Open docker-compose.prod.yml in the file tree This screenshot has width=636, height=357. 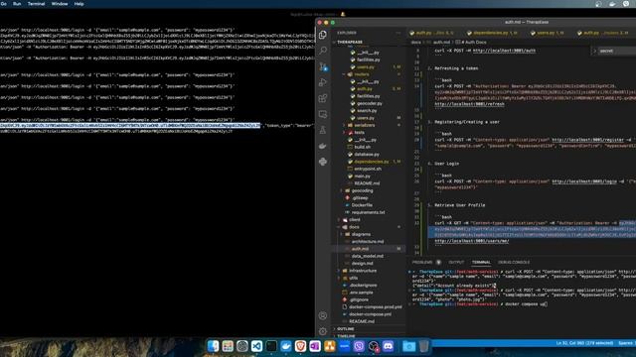click(x=376, y=307)
